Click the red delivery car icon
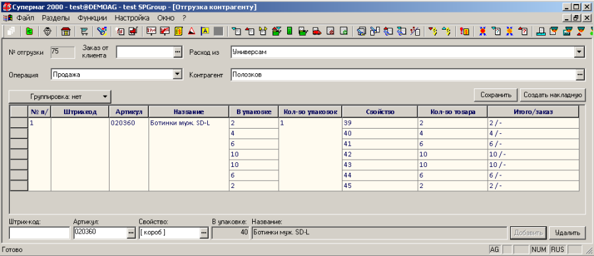This screenshot has width=594, height=256. tap(317, 32)
